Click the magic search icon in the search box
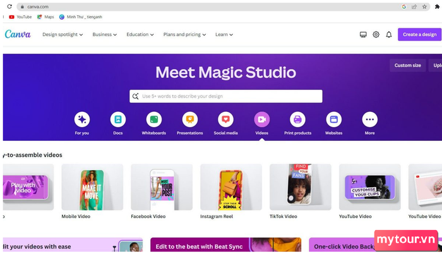 click(136, 96)
